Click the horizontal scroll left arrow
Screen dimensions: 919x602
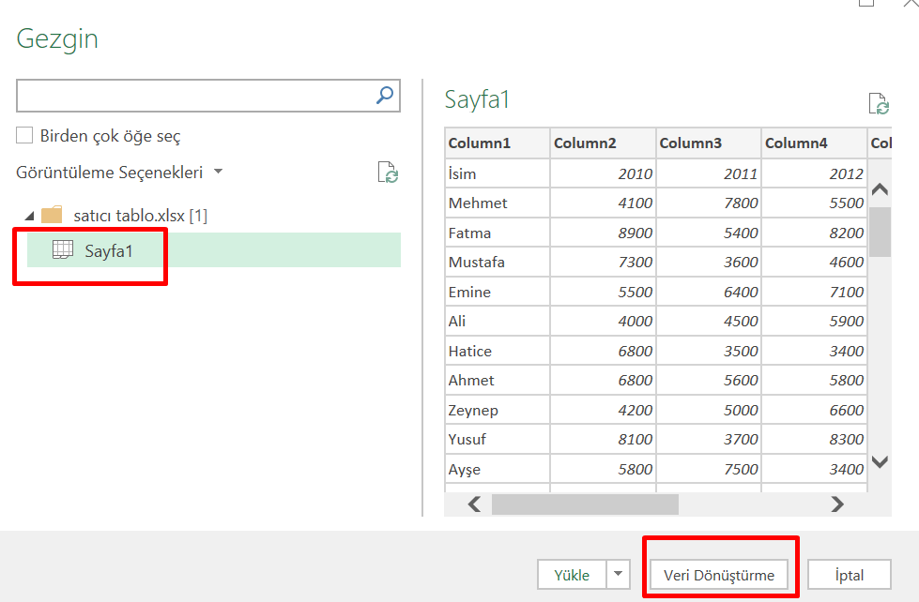pos(474,504)
